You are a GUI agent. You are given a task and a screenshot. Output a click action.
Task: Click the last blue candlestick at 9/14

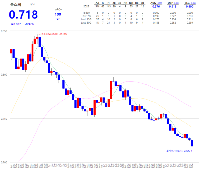pyautogui.click(x=192, y=143)
